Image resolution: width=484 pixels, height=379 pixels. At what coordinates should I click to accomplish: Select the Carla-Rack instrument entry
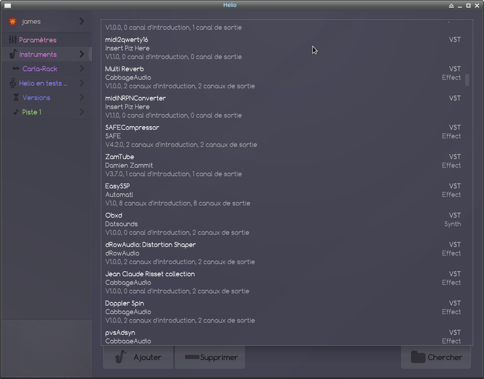click(47, 68)
